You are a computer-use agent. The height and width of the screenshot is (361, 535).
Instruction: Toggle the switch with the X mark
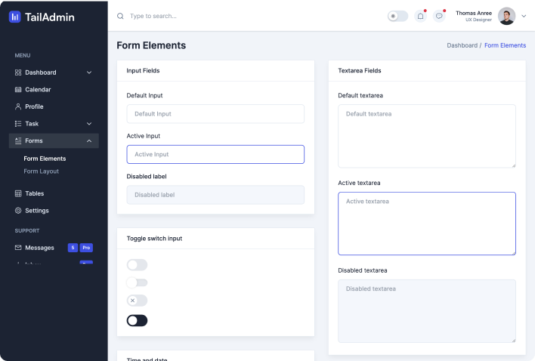coord(137,301)
